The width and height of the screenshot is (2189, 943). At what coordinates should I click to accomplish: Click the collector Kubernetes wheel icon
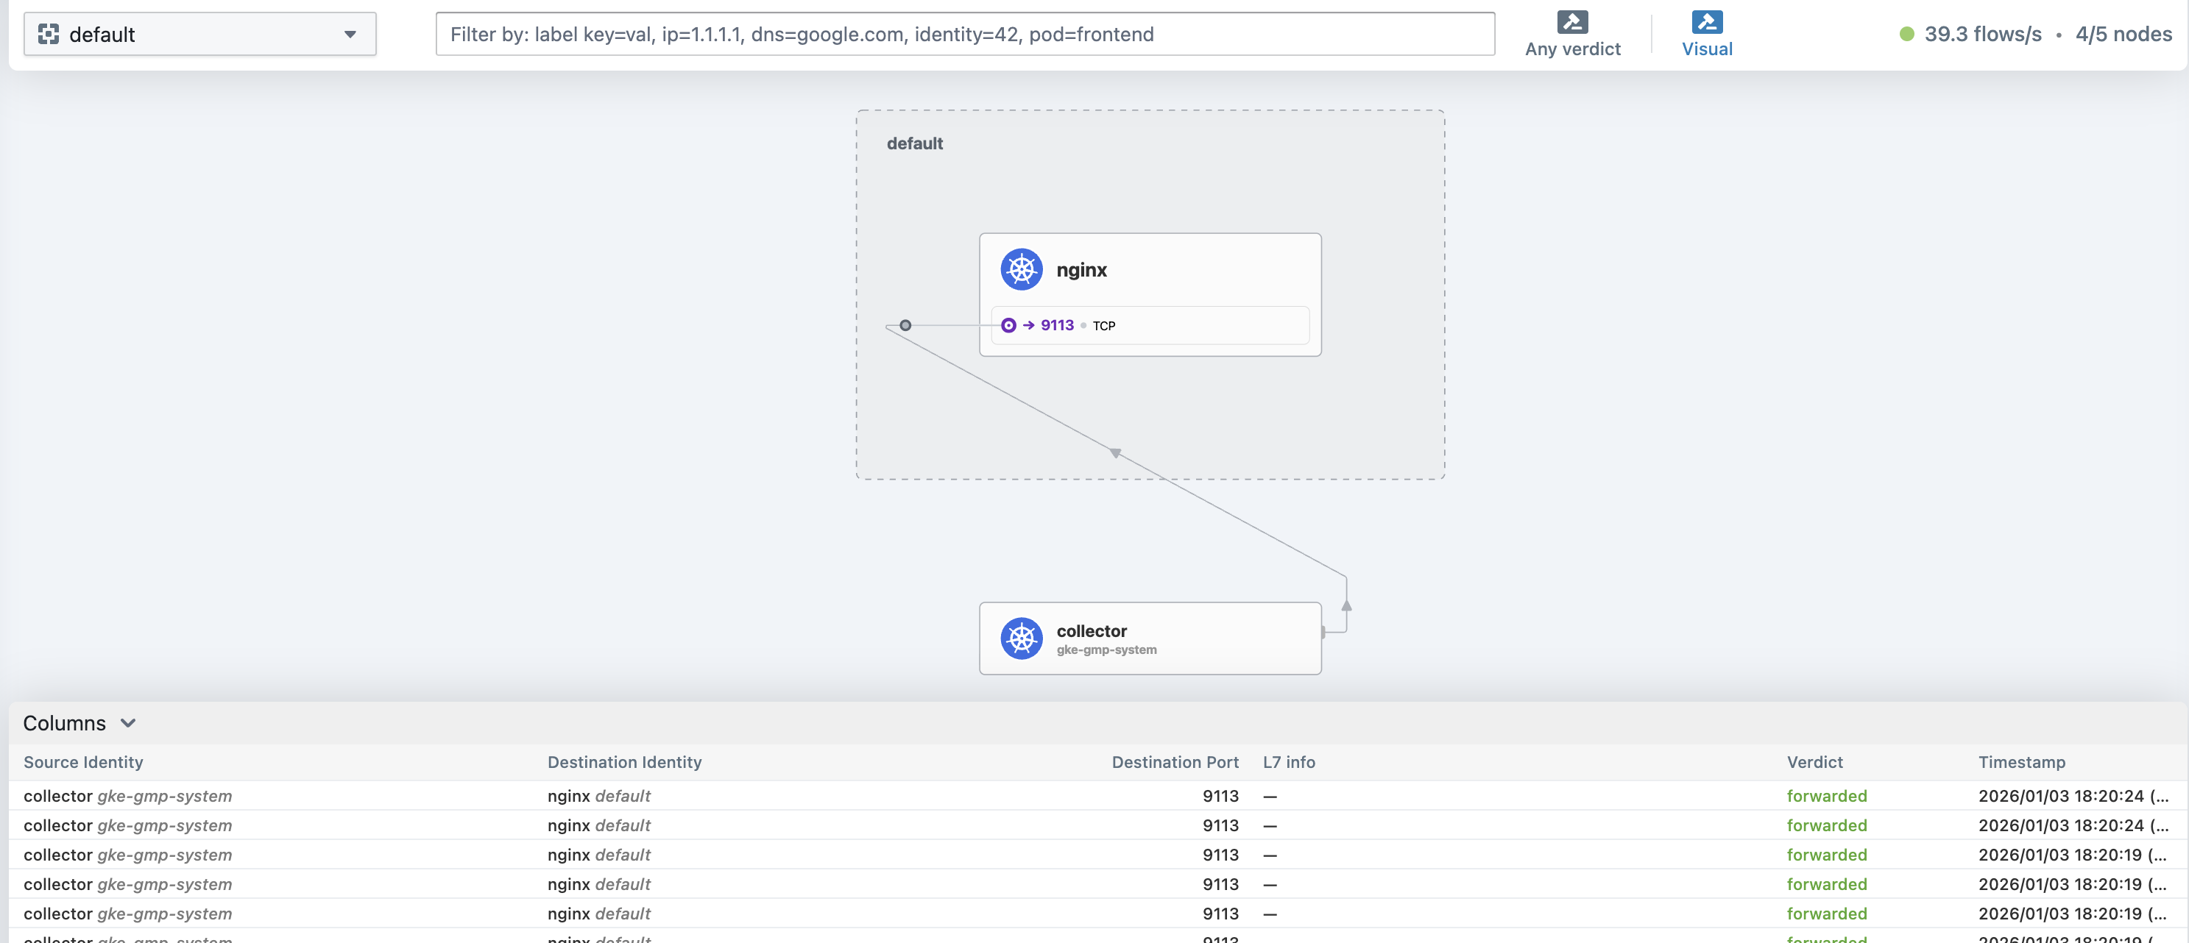[1022, 638]
